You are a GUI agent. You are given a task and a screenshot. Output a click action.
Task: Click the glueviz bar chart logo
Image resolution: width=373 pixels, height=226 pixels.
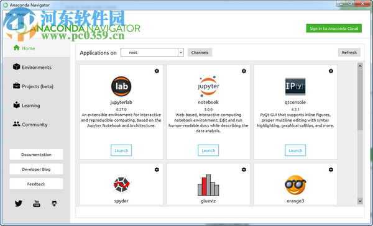coord(208,185)
